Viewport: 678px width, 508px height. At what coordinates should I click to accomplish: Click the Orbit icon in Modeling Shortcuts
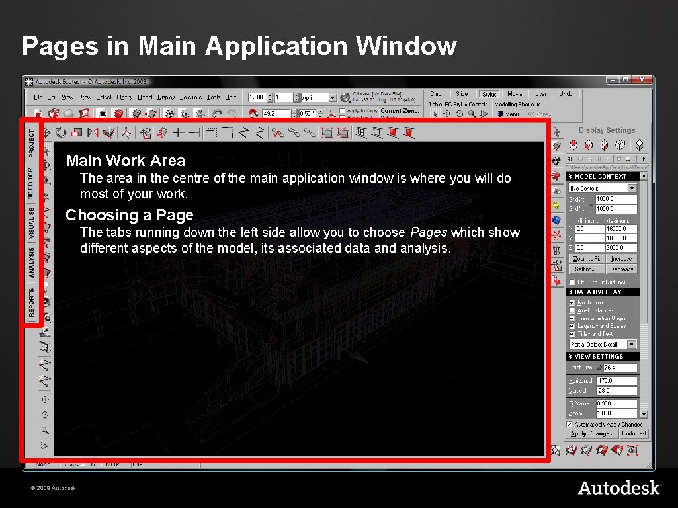coord(458,114)
